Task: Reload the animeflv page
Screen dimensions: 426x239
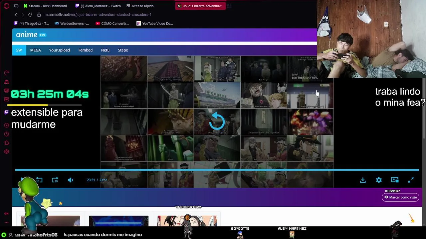Action: click(x=30, y=15)
